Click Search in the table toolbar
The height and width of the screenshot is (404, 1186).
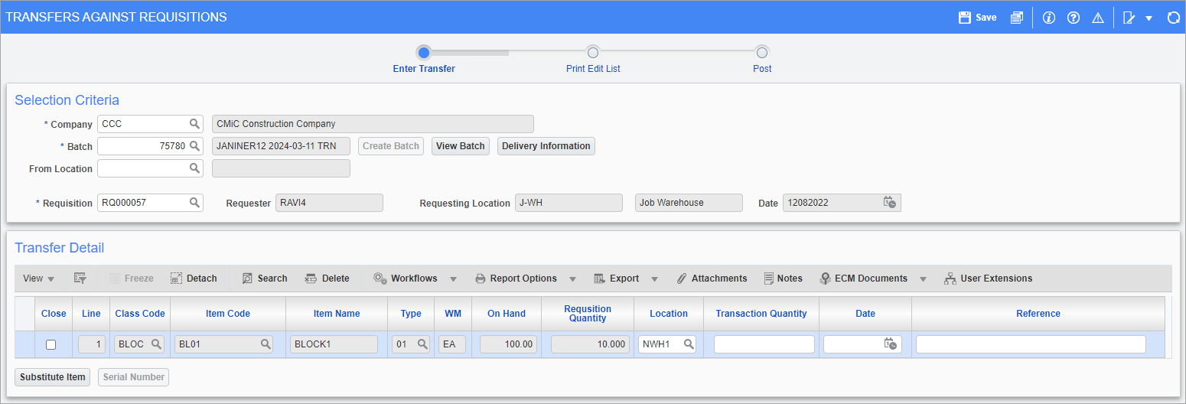coord(265,279)
